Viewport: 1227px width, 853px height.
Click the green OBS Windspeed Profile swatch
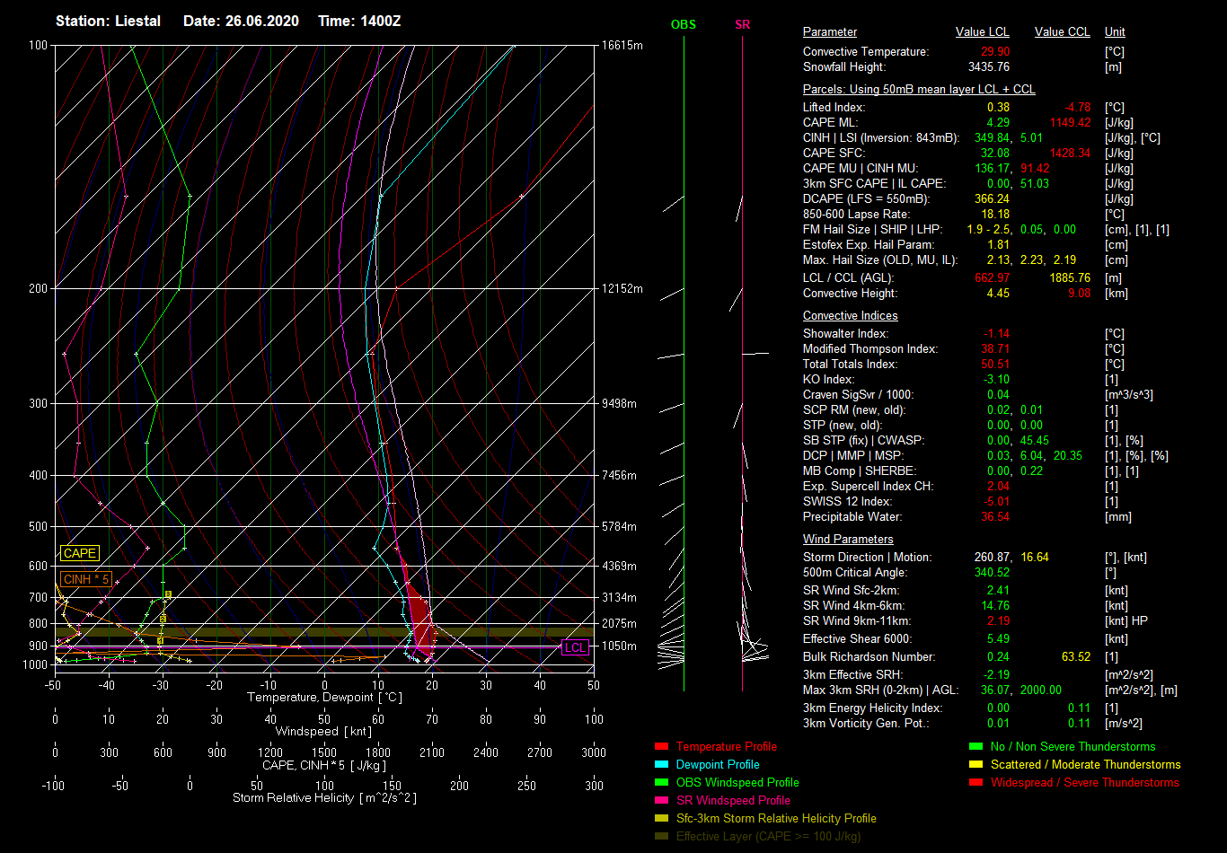point(661,782)
